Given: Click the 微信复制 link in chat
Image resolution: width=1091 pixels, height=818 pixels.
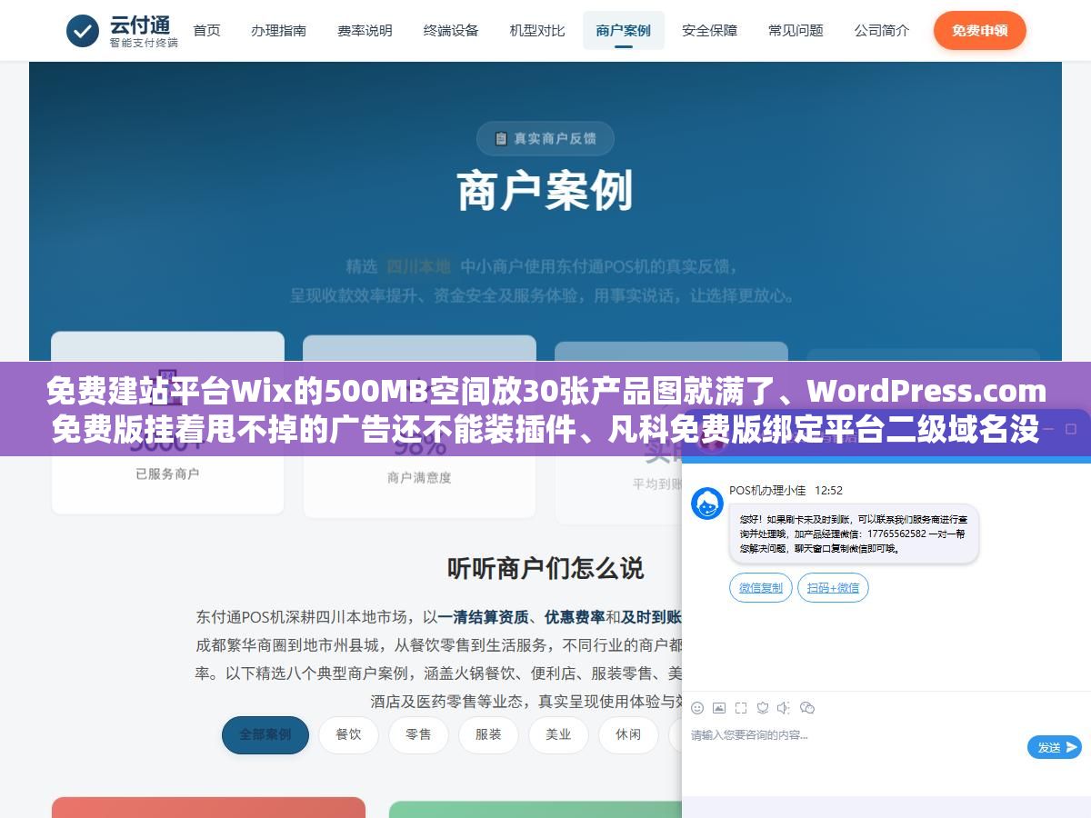Looking at the screenshot, I should (x=761, y=588).
